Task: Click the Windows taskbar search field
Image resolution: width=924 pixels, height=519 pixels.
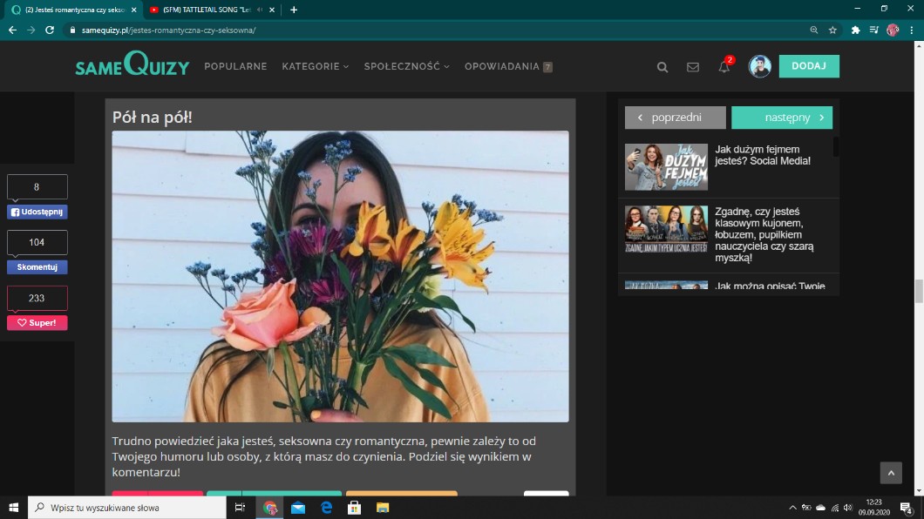Action: click(126, 508)
